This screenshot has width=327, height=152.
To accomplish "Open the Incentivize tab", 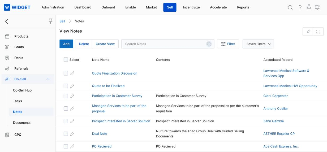I will pyautogui.click(x=191, y=7).
